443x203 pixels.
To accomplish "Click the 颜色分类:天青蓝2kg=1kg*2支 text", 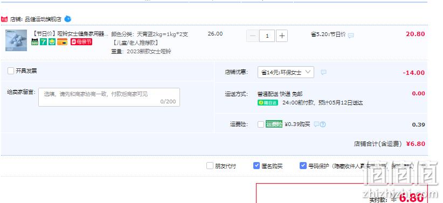I will click(x=150, y=34).
